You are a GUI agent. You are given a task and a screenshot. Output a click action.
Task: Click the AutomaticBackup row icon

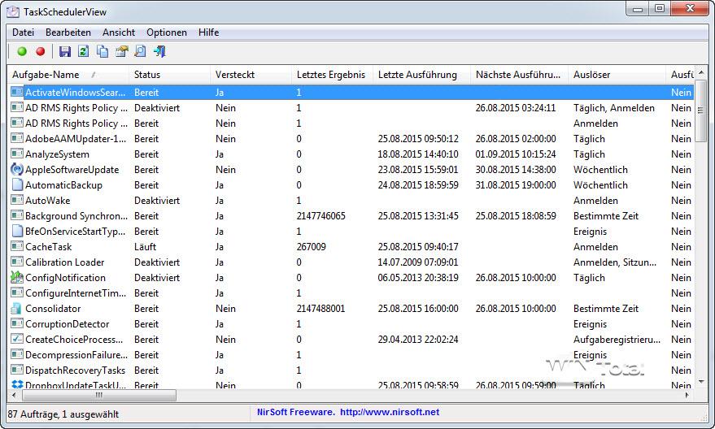[x=17, y=185]
